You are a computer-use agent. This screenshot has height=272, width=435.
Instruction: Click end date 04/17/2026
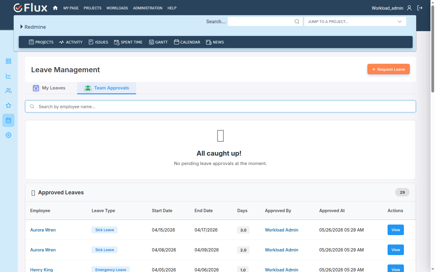(x=206, y=230)
